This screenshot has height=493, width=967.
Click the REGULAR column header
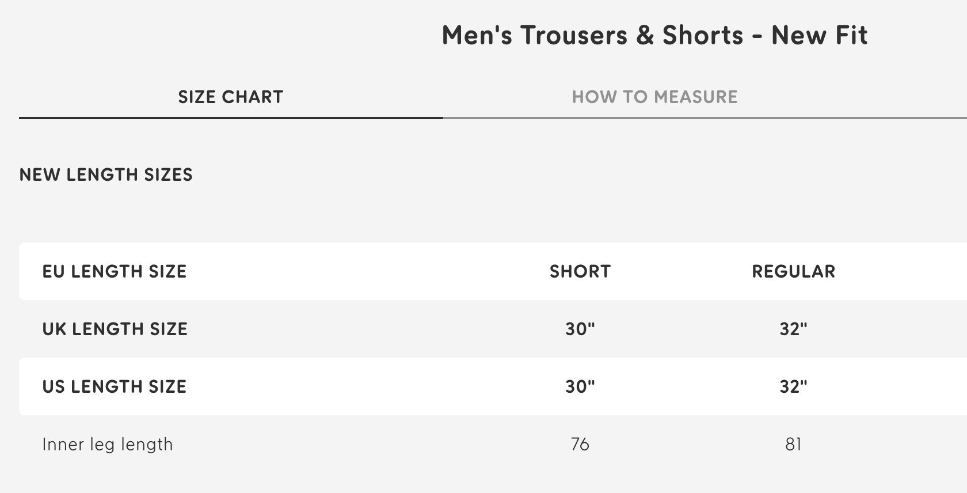coord(794,271)
